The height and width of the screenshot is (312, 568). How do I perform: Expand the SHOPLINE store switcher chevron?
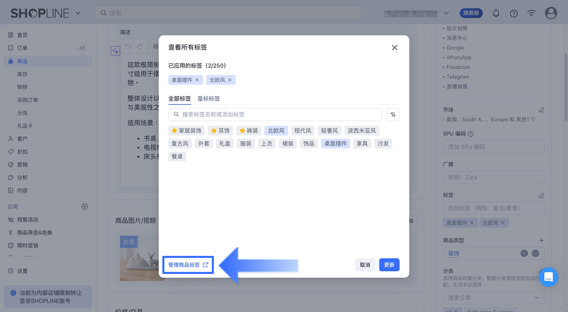tap(78, 13)
